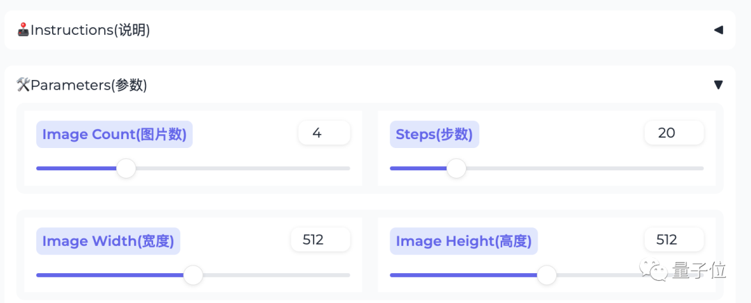Click the Image Height slider handle
Screen dimensions: 751x303
click(x=547, y=275)
